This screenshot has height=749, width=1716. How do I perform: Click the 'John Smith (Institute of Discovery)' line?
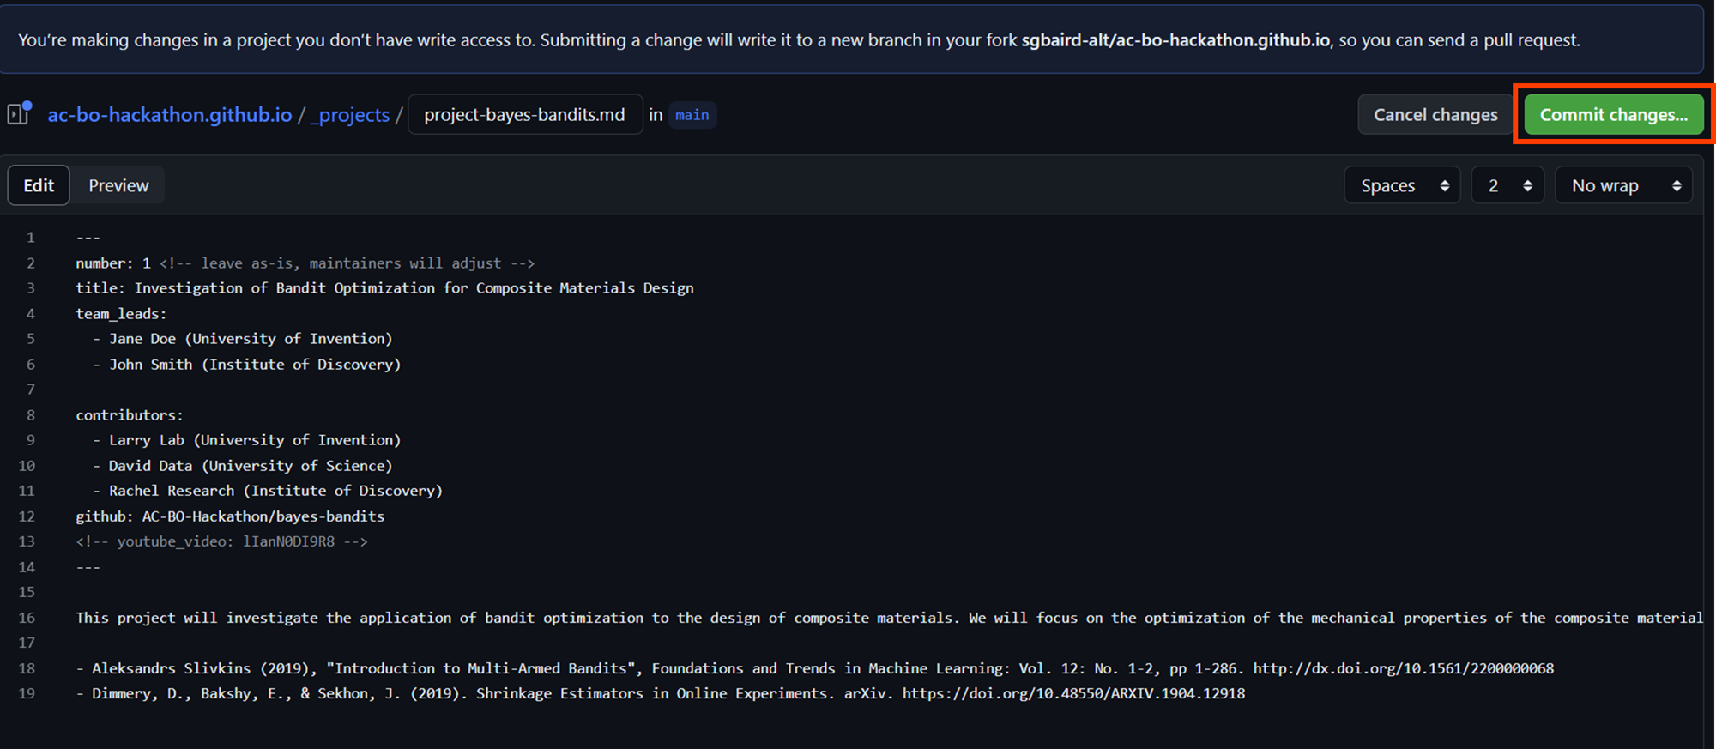(x=247, y=365)
